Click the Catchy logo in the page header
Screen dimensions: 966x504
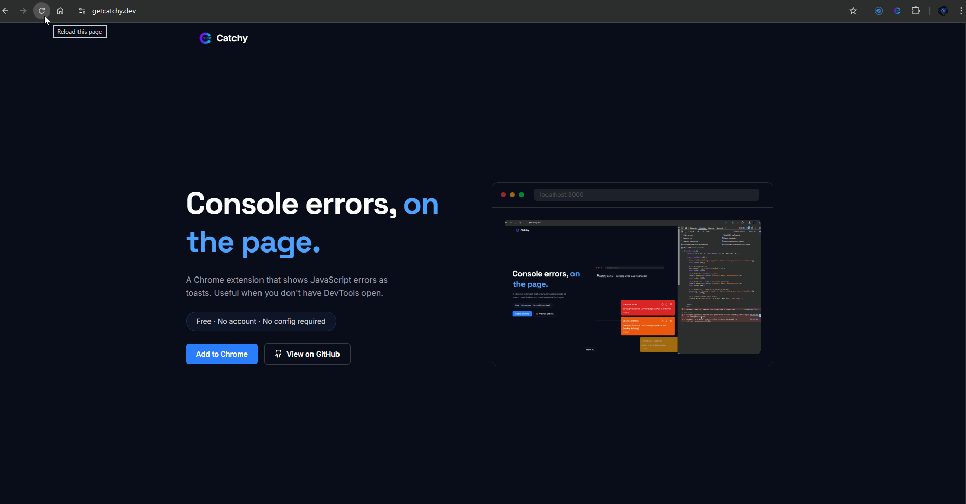(205, 38)
